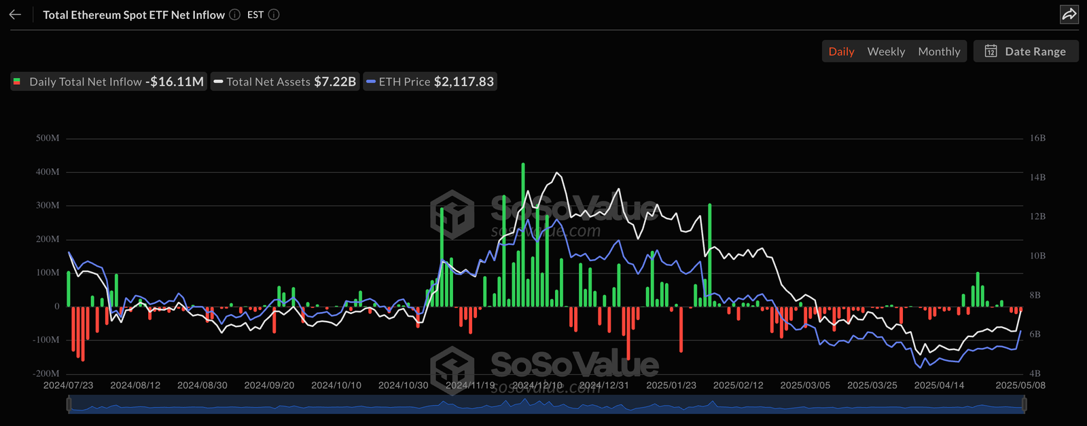Viewport: 1087px width, 426px height.
Task: Click the 200M left axis label
Action: (48, 239)
